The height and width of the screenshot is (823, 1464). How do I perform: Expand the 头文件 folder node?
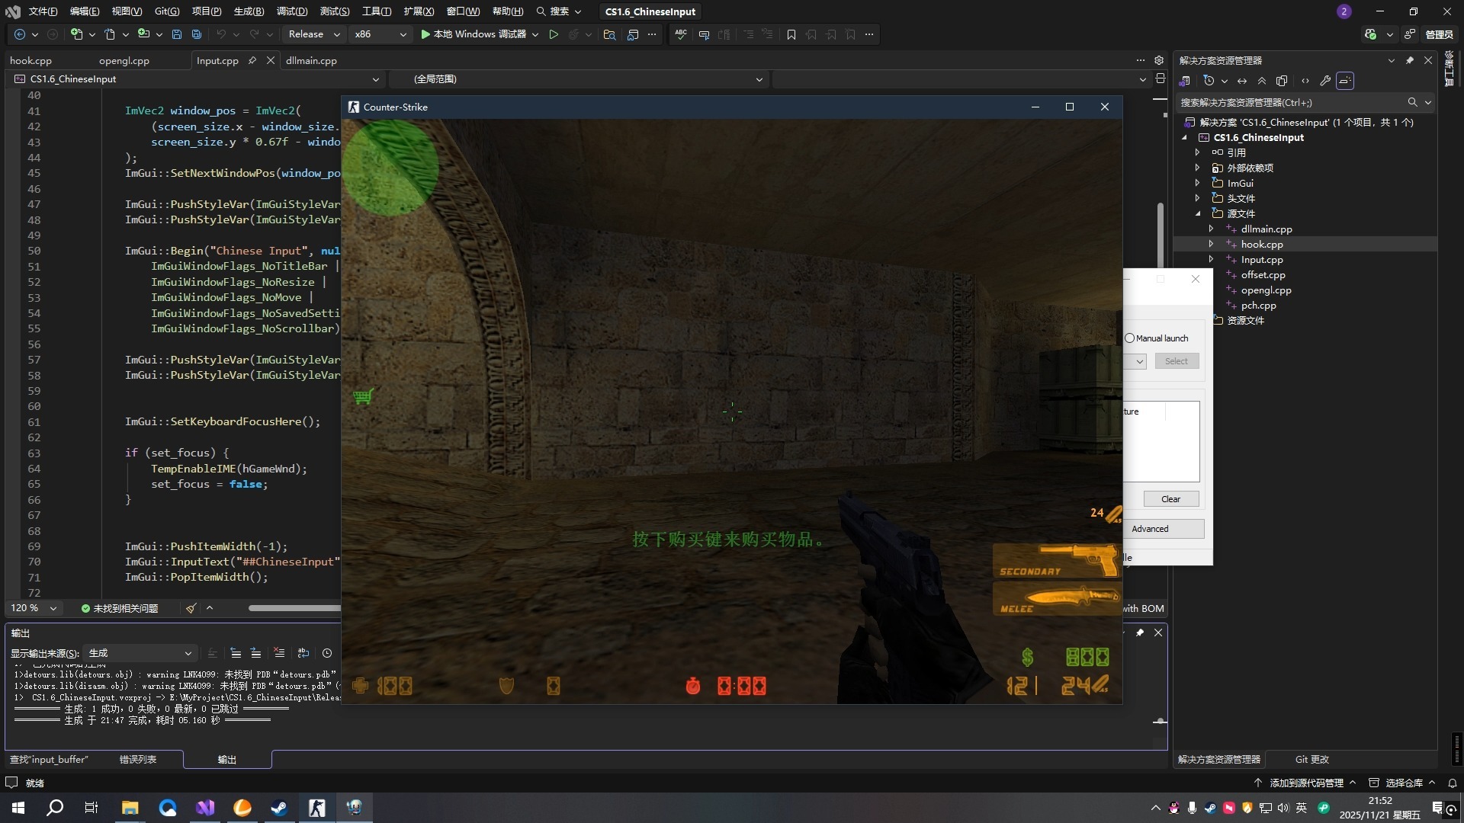(1197, 198)
